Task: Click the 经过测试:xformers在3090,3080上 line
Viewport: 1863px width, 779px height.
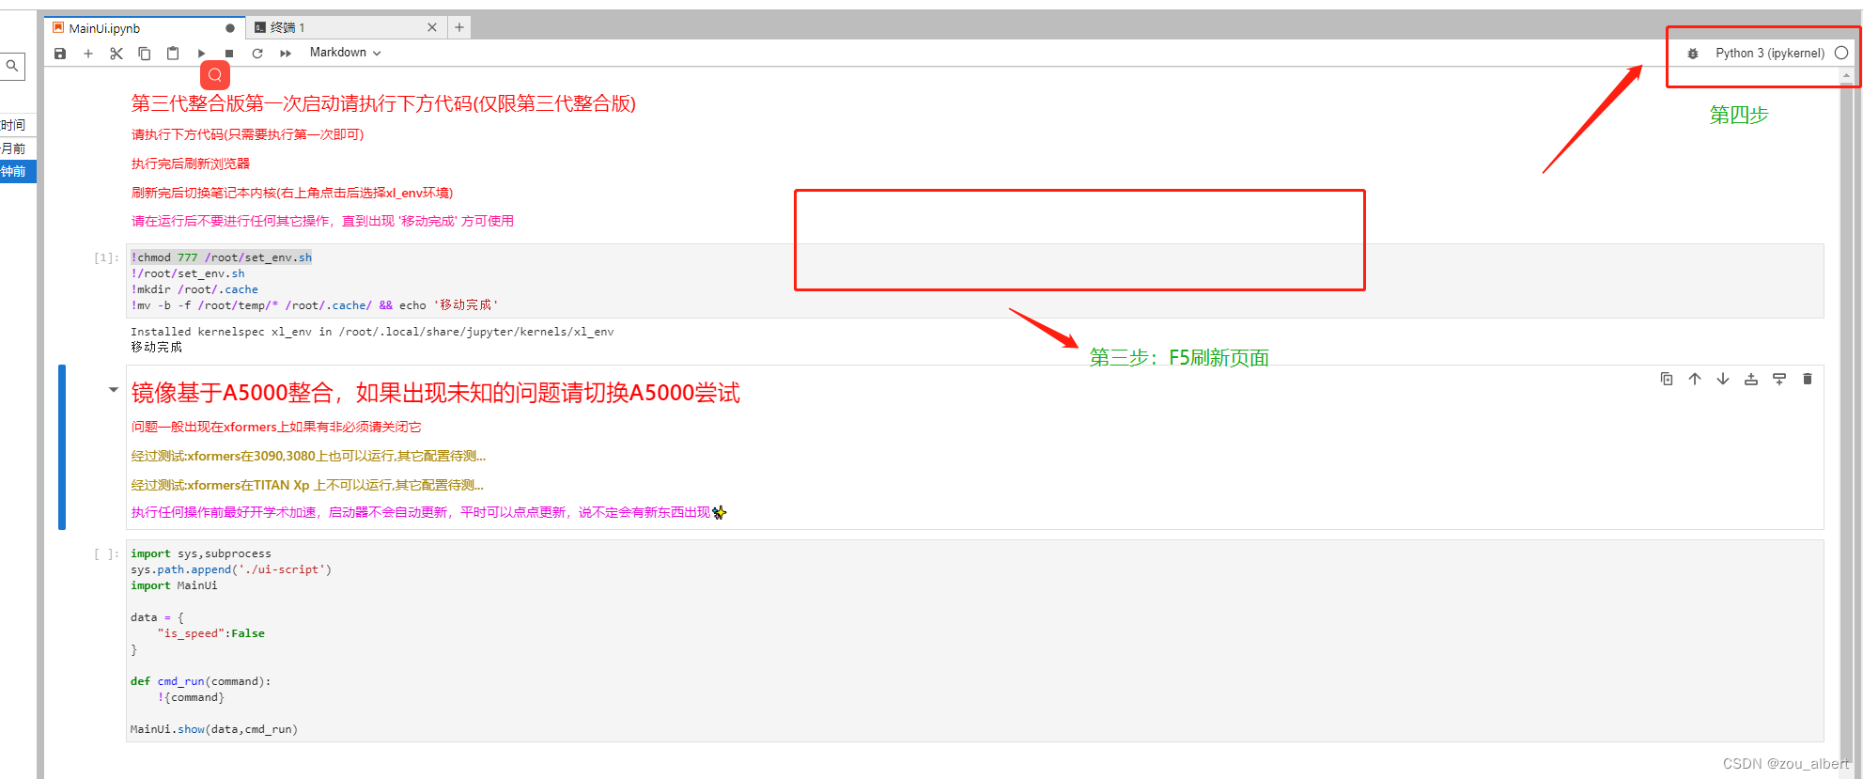Action: [x=308, y=456]
